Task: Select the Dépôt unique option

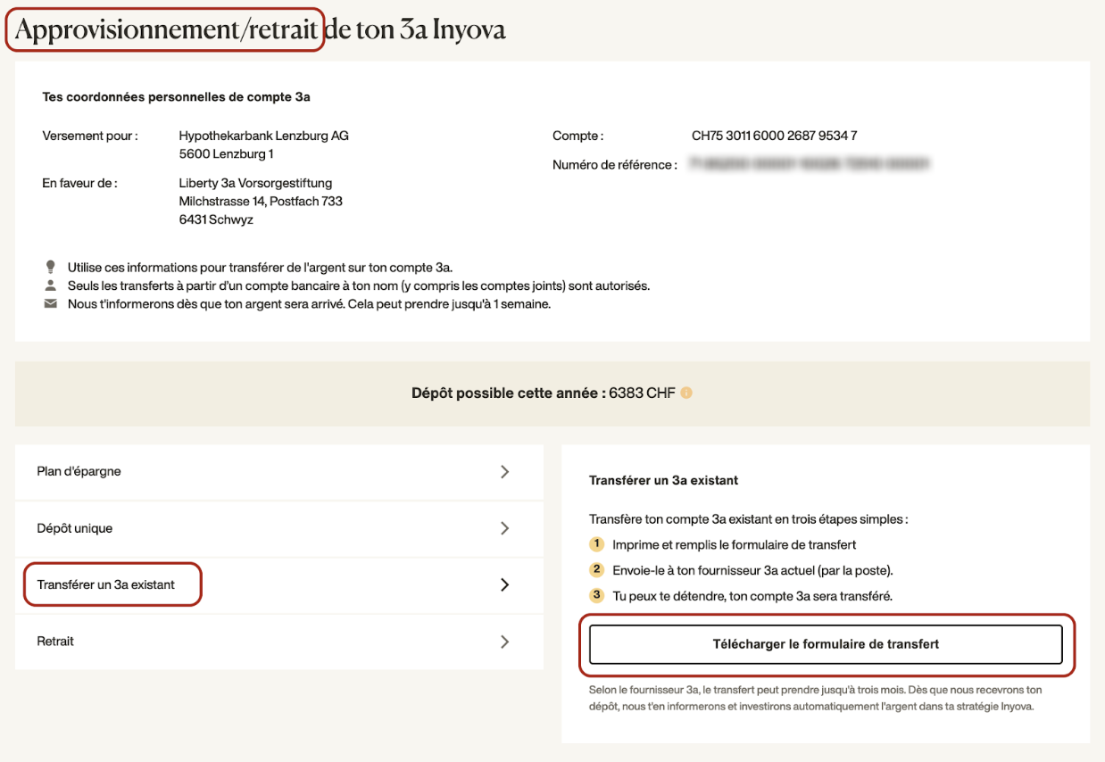Action: [x=75, y=528]
